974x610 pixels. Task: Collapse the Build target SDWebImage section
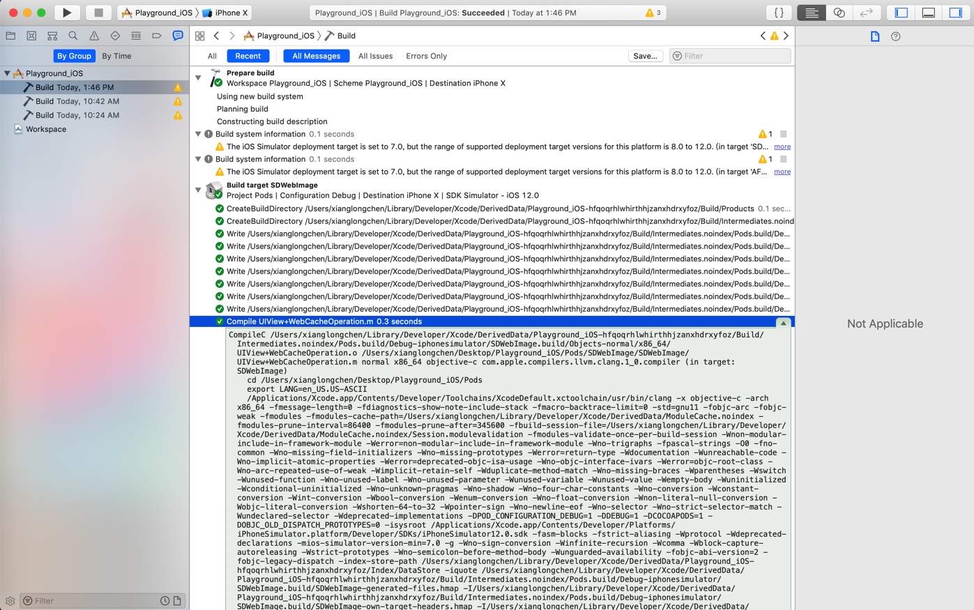pos(198,190)
